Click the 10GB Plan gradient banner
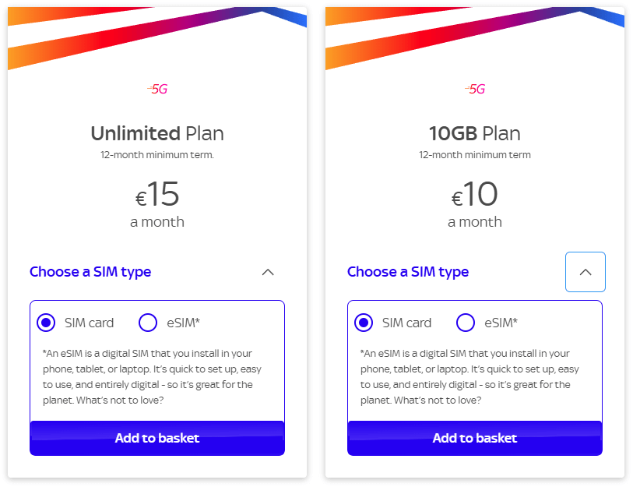The width and height of the screenshot is (633, 487). click(x=475, y=38)
